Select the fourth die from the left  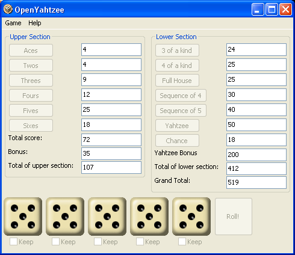tap(149, 217)
